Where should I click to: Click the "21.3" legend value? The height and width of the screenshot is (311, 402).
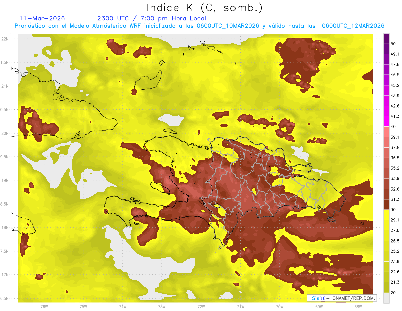tap(395, 282)
